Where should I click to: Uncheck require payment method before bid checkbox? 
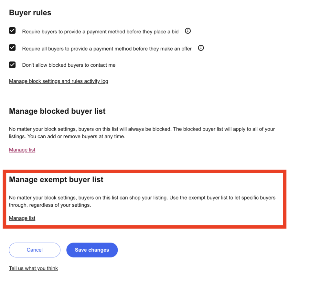[x=12, y=31]
